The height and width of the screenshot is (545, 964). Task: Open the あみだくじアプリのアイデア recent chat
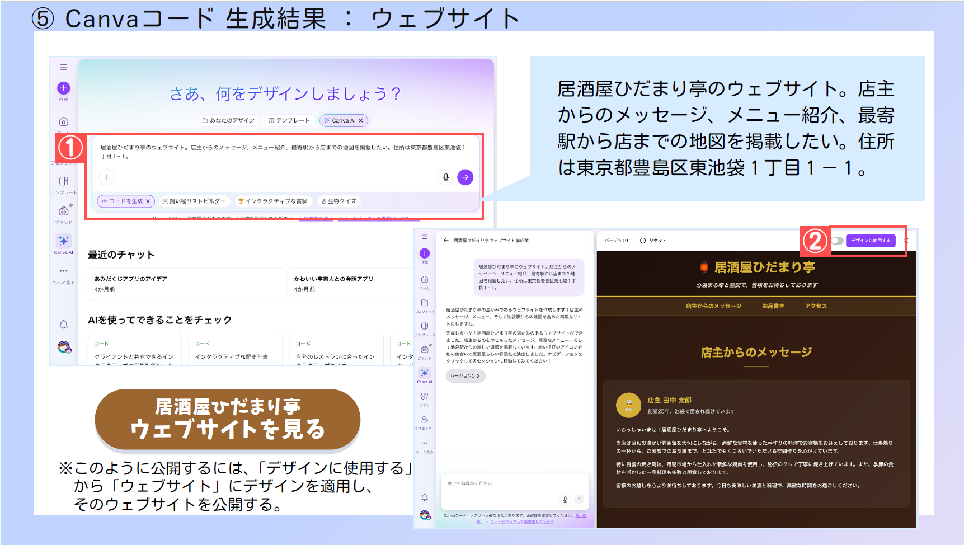pyautogui.click(x=186, y=284)
